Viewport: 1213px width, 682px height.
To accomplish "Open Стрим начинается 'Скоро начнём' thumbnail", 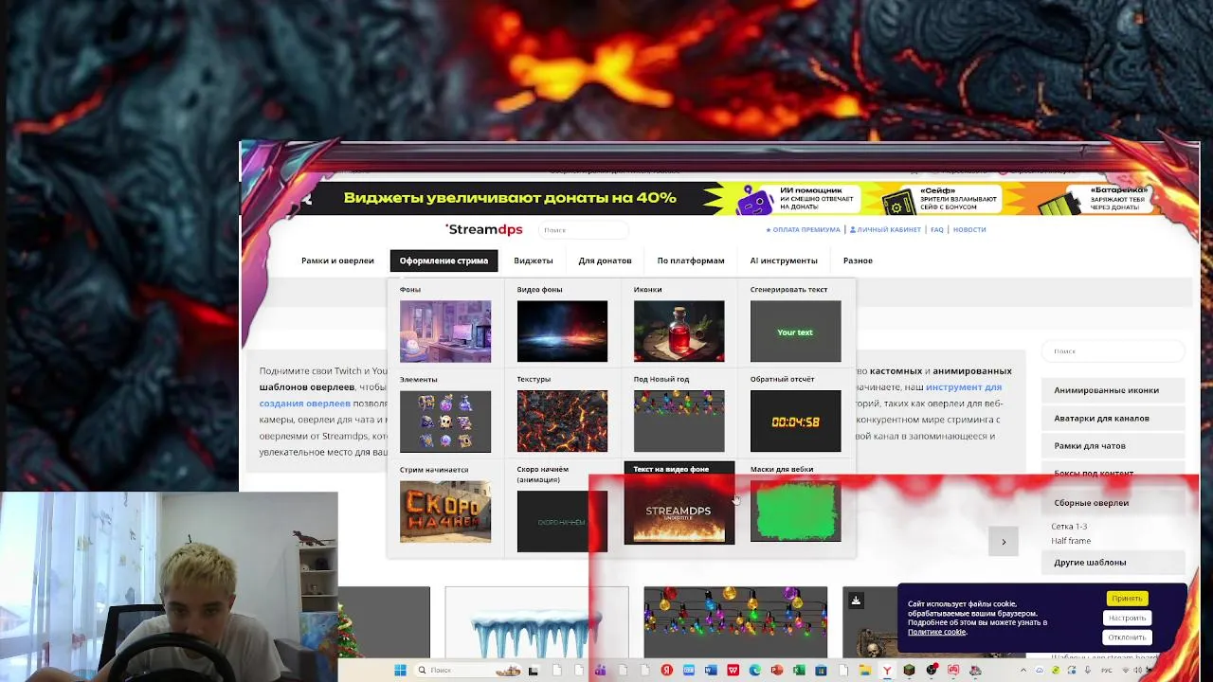I will click(x=445, y=511).
